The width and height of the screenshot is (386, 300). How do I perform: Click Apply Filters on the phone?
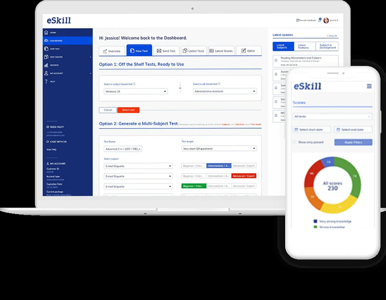(353, 142)
